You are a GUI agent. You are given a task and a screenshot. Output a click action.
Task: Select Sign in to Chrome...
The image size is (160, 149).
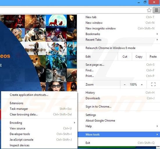119,106
